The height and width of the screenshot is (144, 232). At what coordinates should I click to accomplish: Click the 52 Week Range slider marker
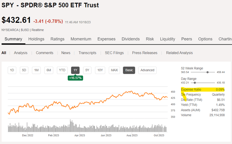[x=208, y=72]
